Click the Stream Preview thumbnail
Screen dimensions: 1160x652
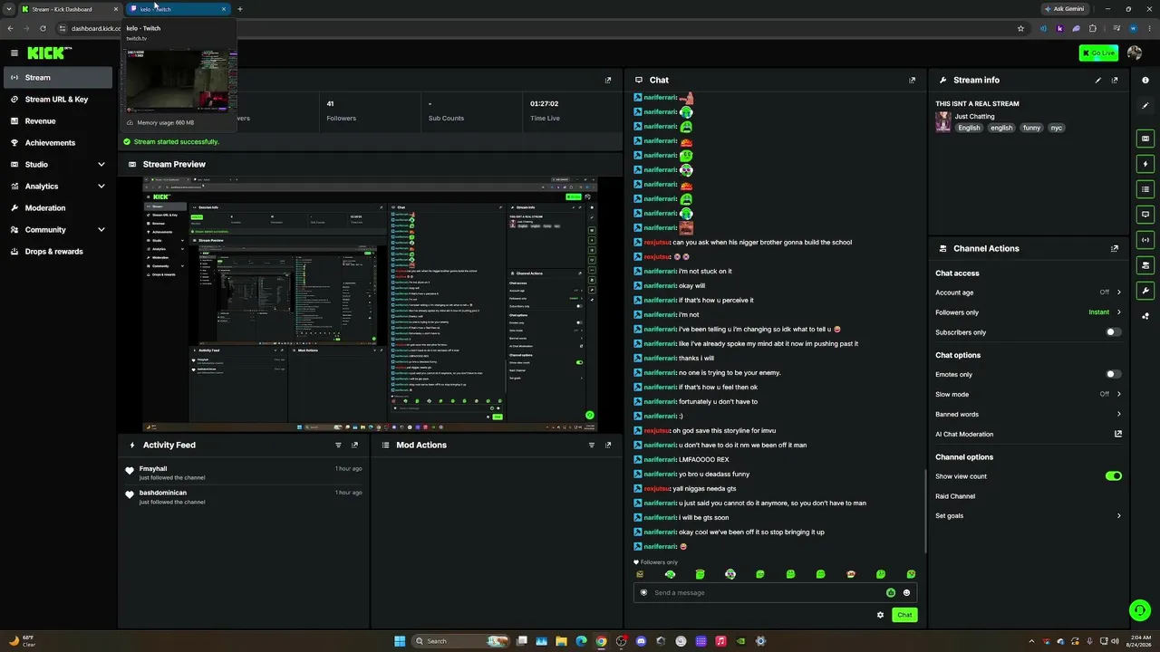(370, 303)
